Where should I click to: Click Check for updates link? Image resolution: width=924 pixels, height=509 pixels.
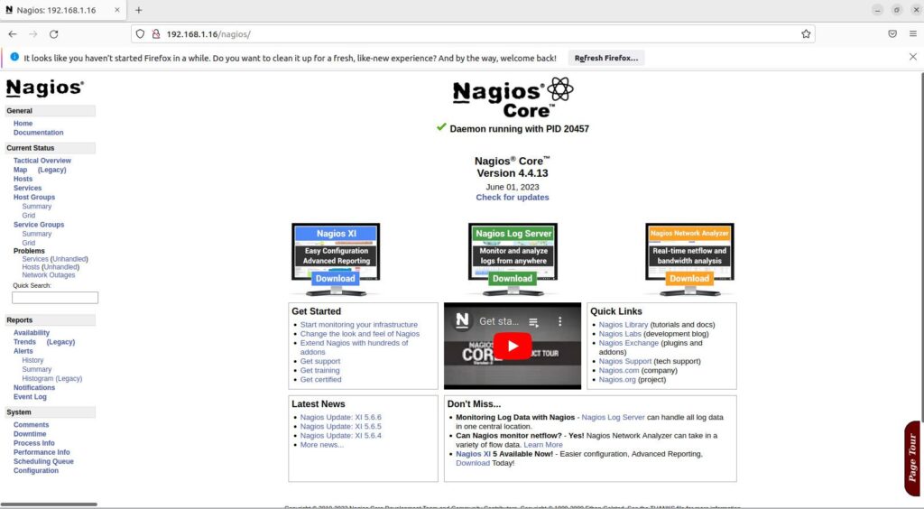[513, 198]
